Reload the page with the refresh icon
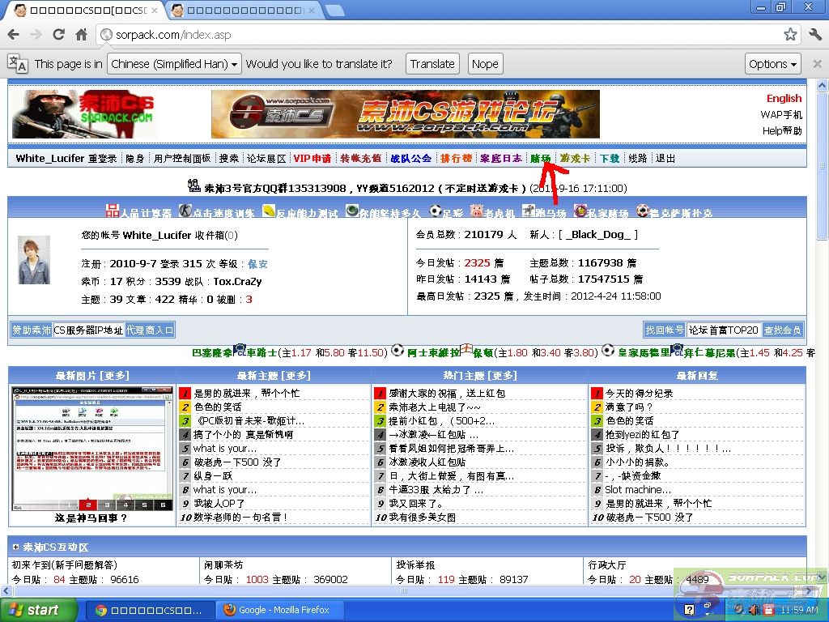The width and height of the screenshot is (829, 622). tap(58, 35)
